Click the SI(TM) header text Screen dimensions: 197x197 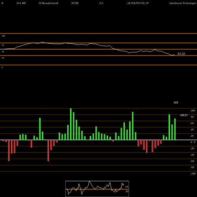pyautogui.click(x=75, y=3)
